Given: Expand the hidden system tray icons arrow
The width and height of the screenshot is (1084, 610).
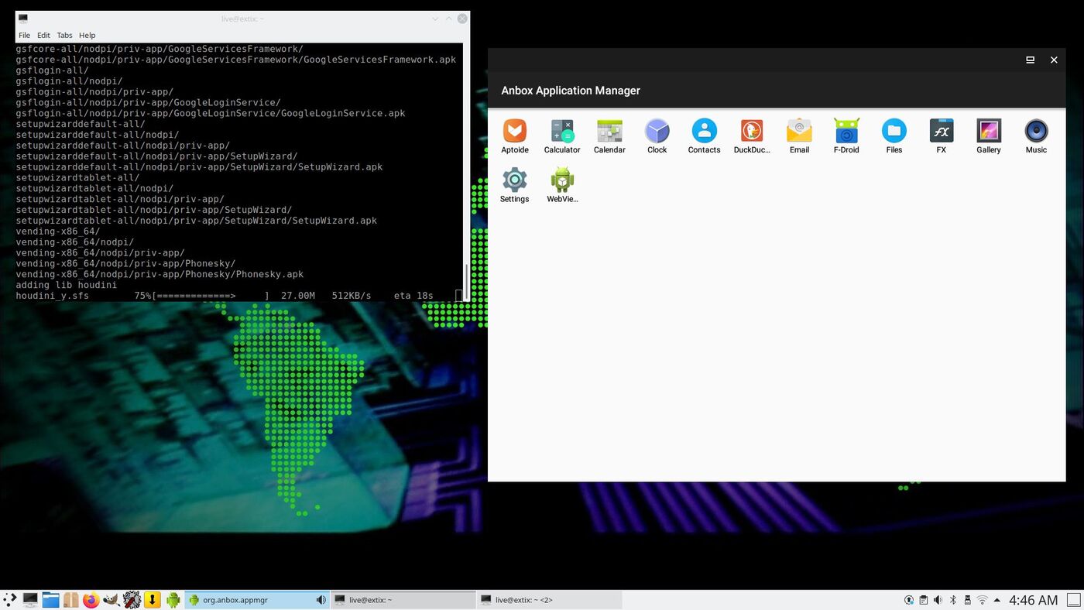Looking at the screenshot, I should click(x=997, y=600).
